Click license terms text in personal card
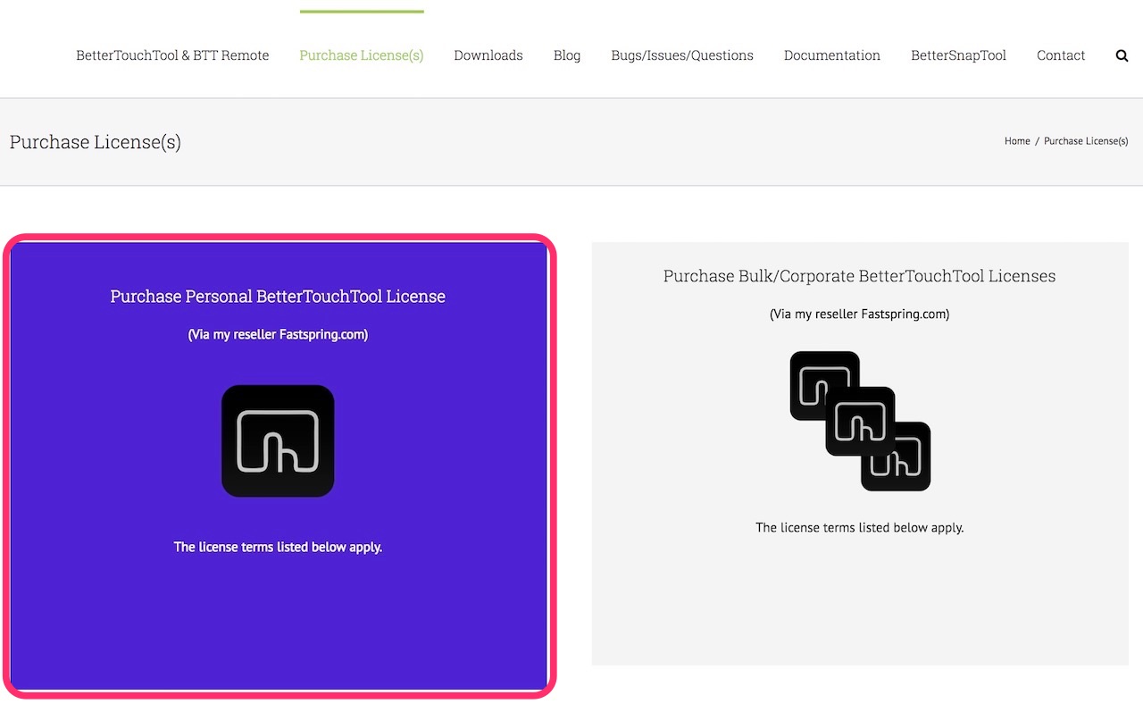The width and height of the screenshot is (1143, 704). pyautogui.click(x=278, y=547)
